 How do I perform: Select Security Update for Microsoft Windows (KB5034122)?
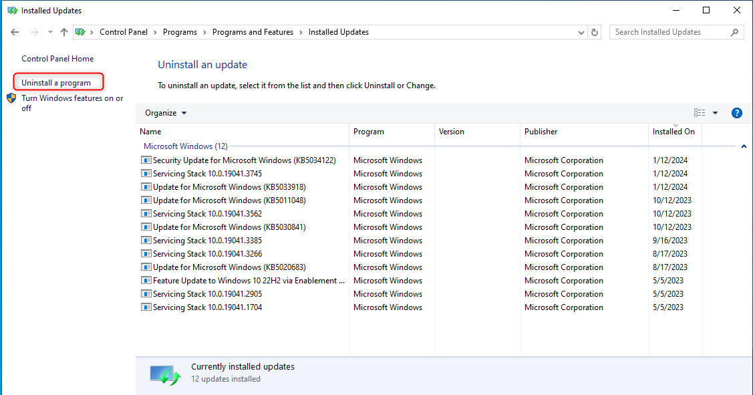click(245, 160)
